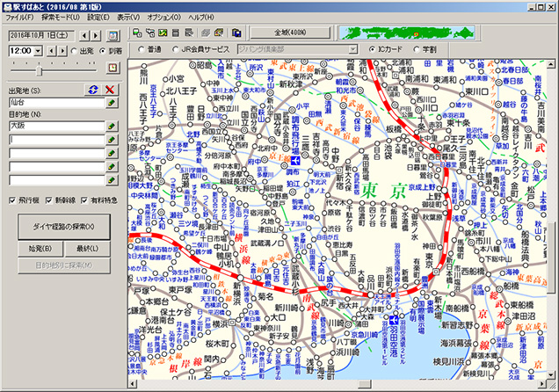Select the 学割 student discount radio button

click(416, 49)
